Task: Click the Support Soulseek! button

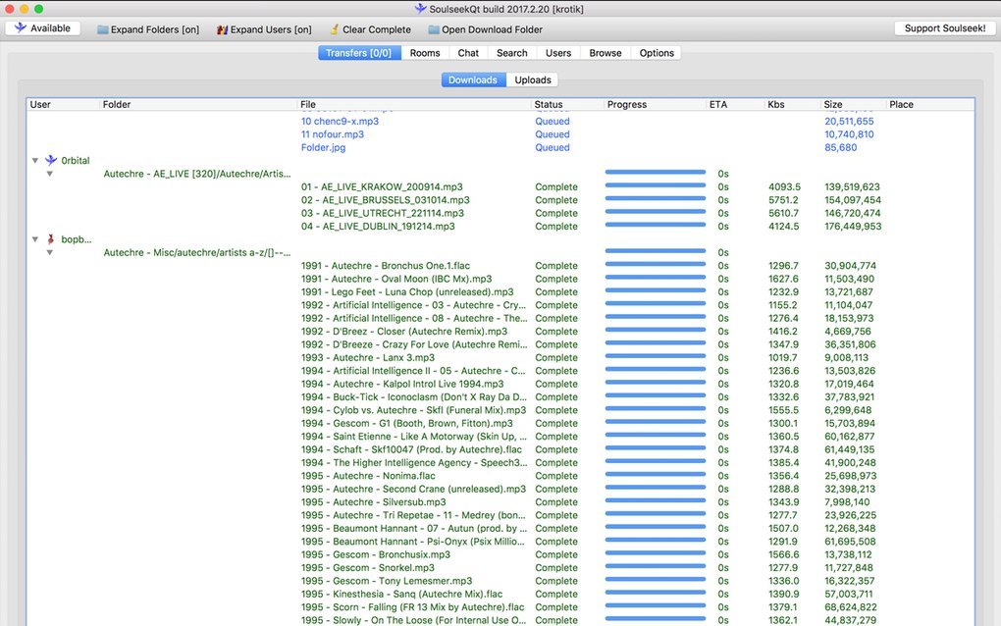Action: [945, 28]
